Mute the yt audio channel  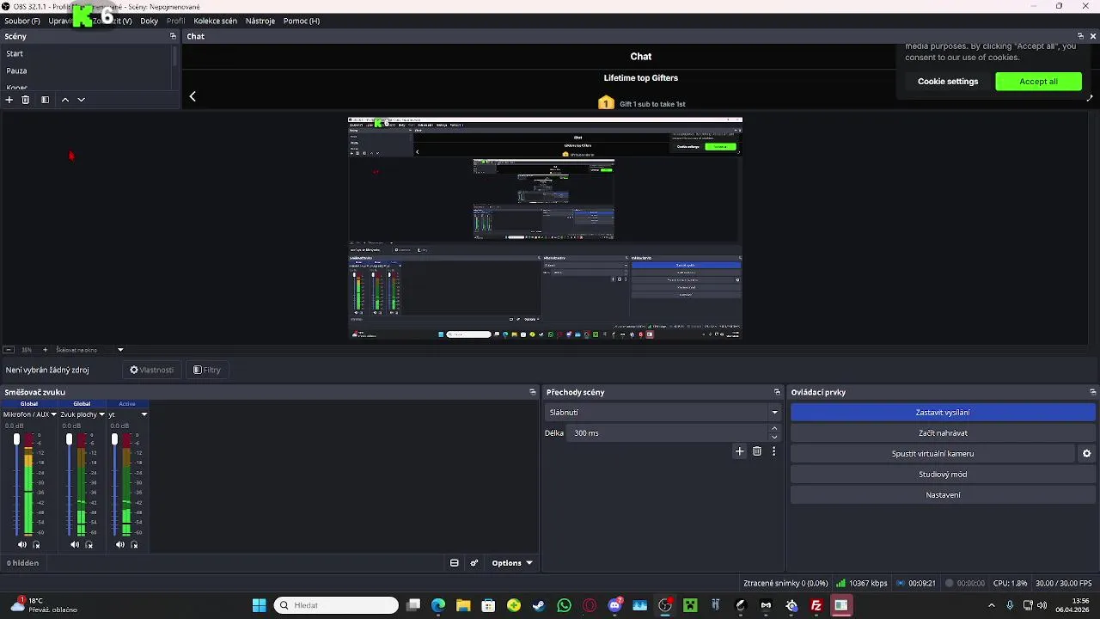pos(120,544)
